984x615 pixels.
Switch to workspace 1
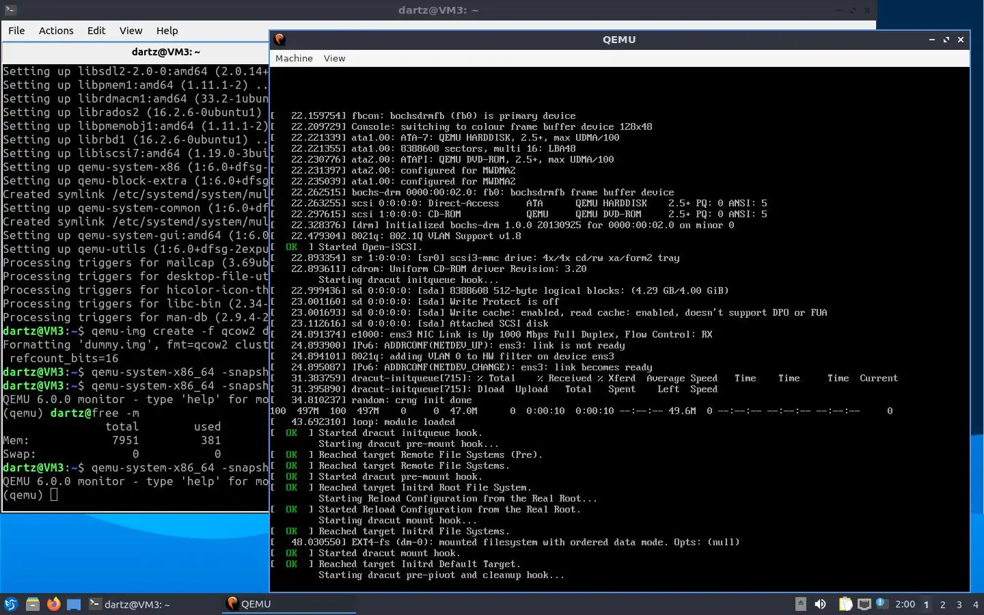927,604
